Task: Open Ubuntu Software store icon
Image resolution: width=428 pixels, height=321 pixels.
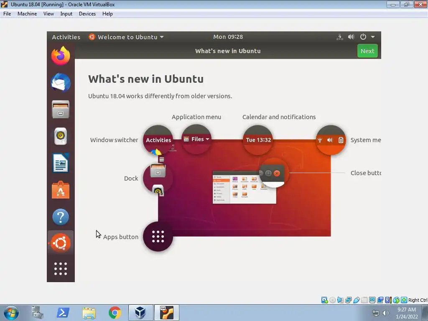Action: pos(61,190)
